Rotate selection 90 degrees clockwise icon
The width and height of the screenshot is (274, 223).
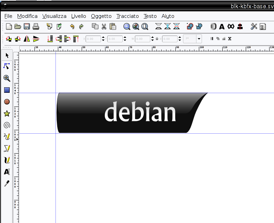point(18,39)
